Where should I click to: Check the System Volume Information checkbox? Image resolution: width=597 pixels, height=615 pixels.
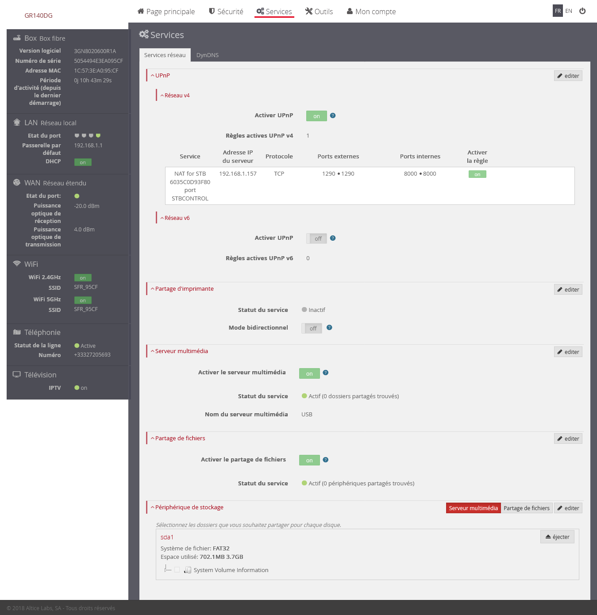pyautogui.click(x=177, y=569)
